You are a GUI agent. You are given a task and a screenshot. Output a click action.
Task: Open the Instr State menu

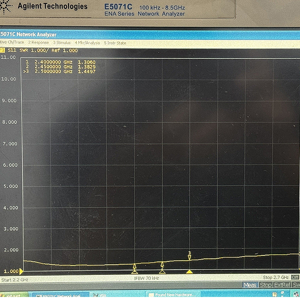[115, 43]
